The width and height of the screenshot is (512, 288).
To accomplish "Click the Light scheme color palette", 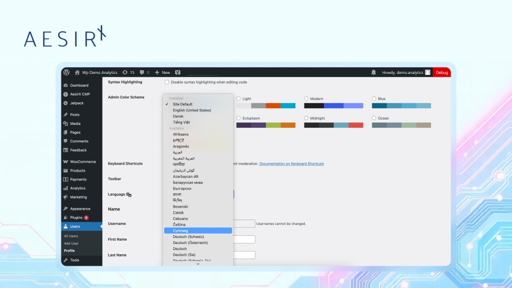I will pos(266,106).
